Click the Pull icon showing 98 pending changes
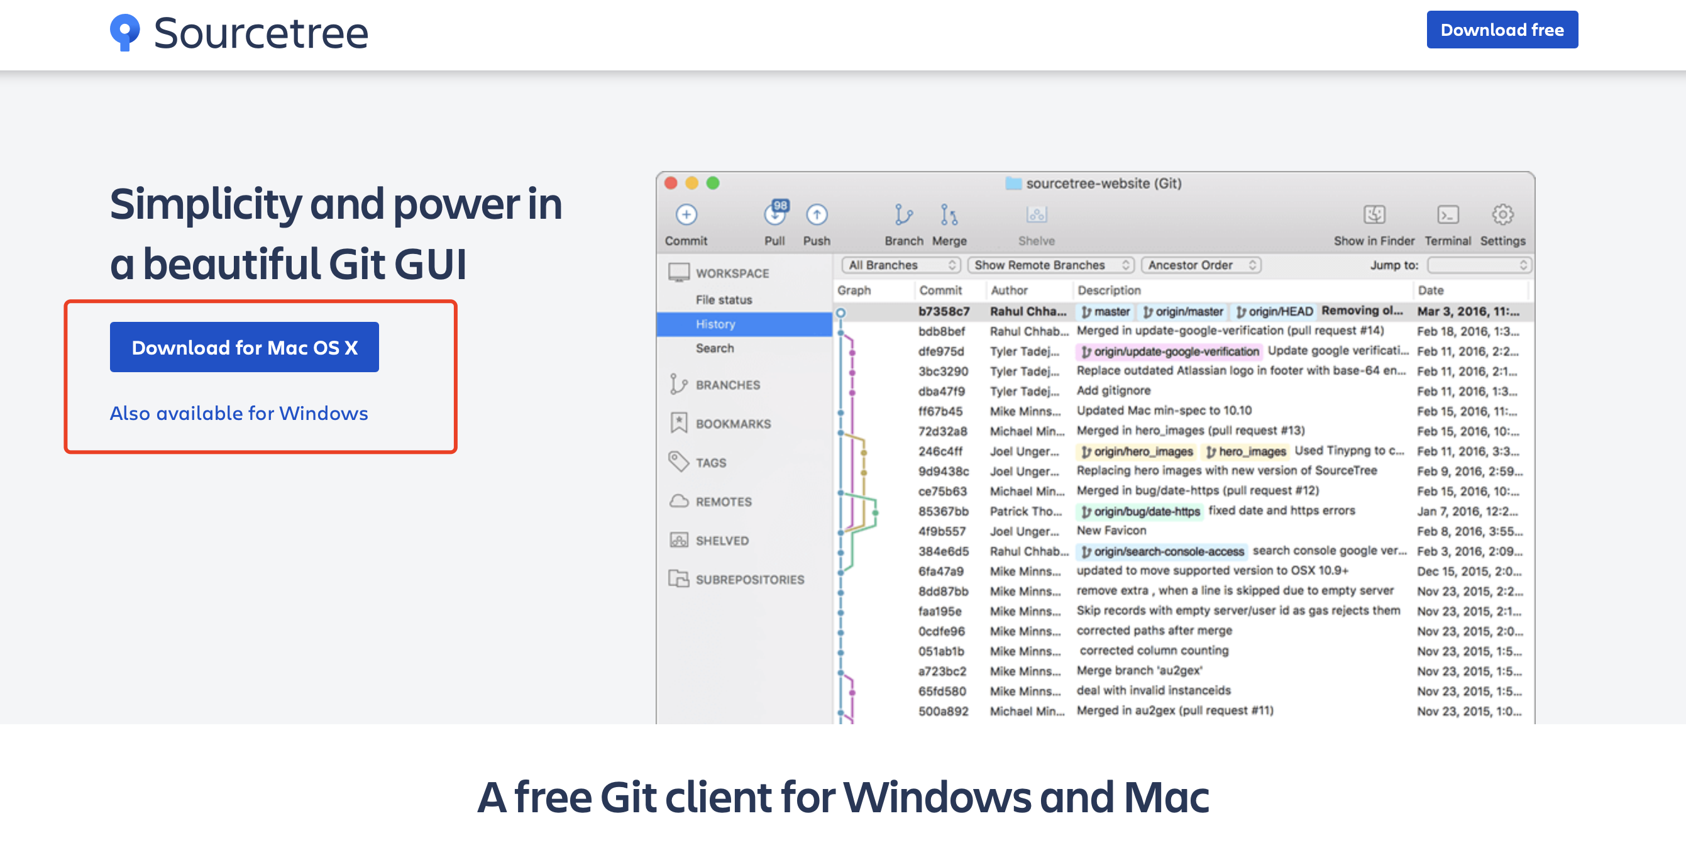This screenshot has height=855, width=1686. [774, 216]
